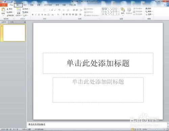Toggle text Shadow formatting

click(x=42, y=14)
